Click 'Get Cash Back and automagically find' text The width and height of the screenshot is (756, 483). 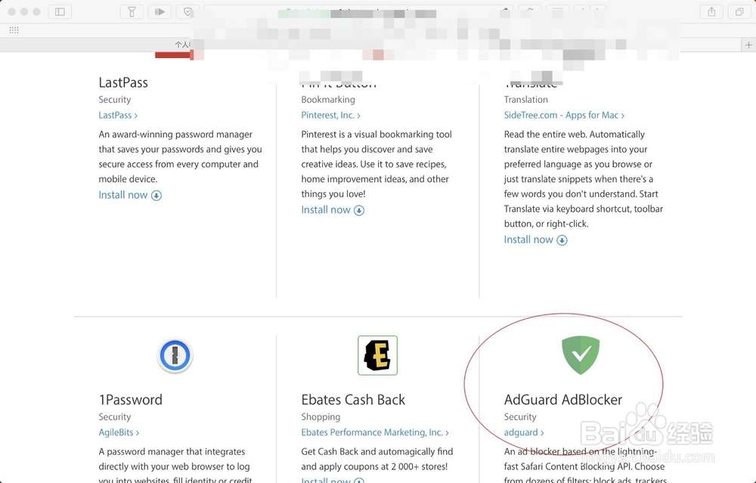click(x=377, y=452)
